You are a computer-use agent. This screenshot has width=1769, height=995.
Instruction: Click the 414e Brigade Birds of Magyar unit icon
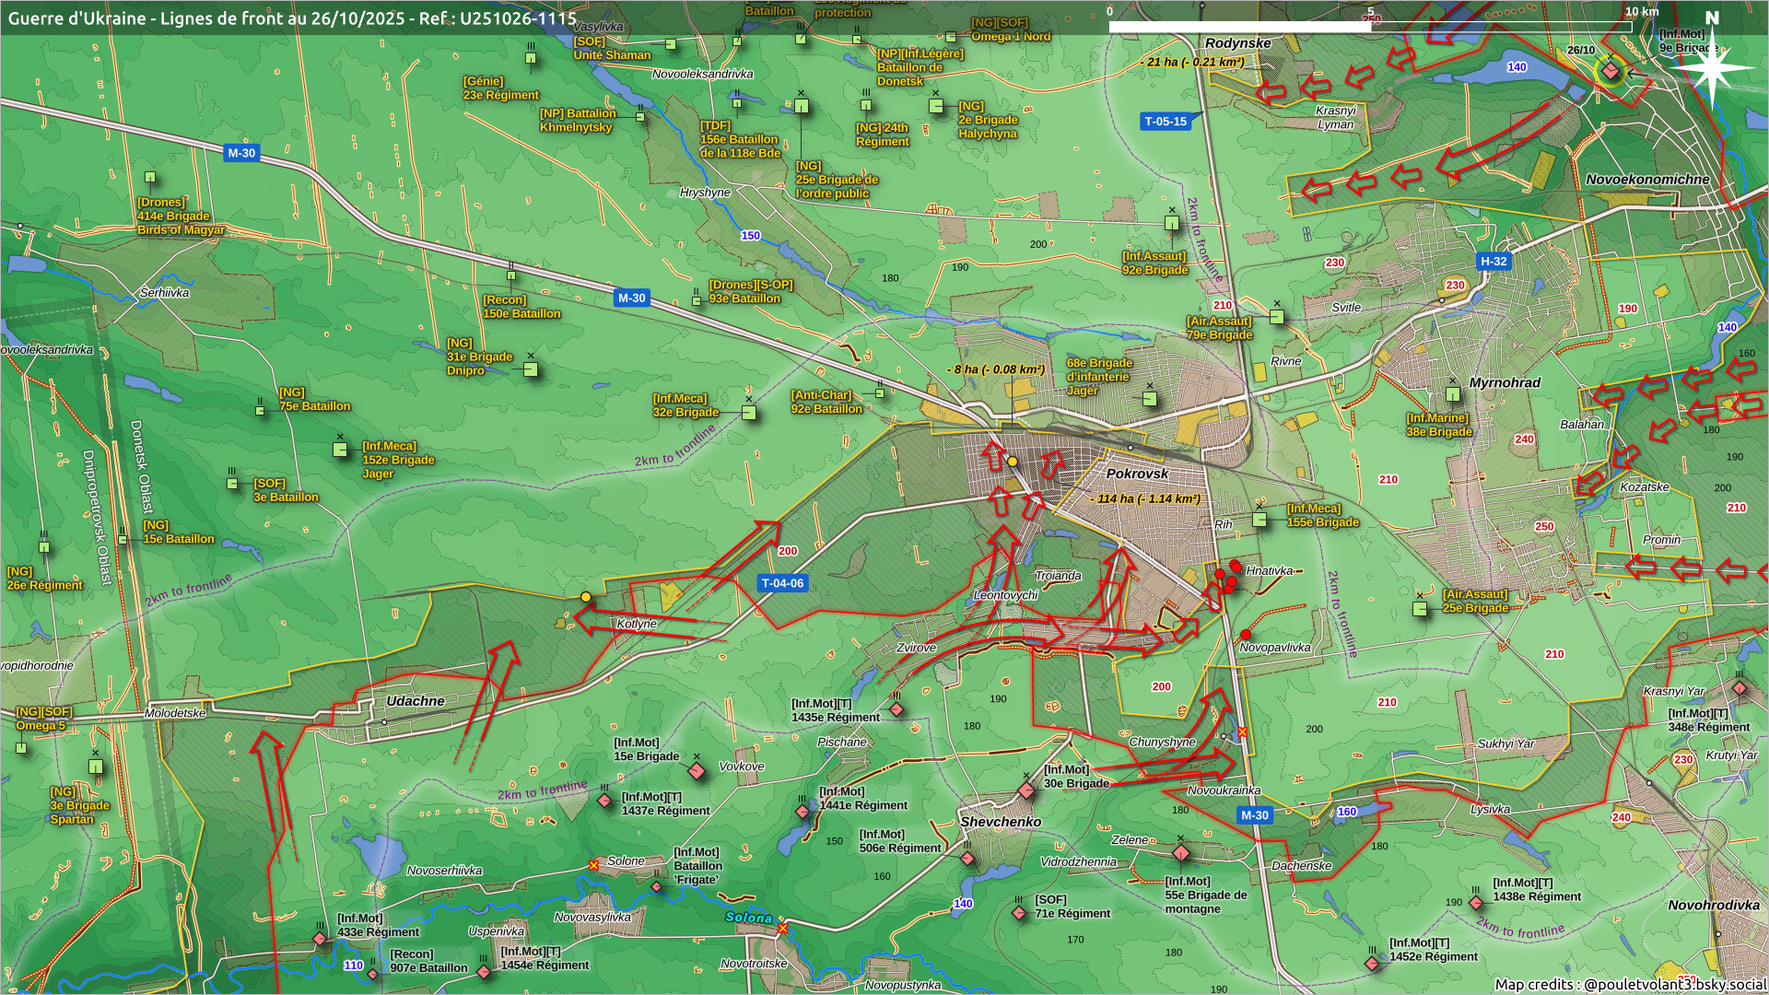(150, 178)
